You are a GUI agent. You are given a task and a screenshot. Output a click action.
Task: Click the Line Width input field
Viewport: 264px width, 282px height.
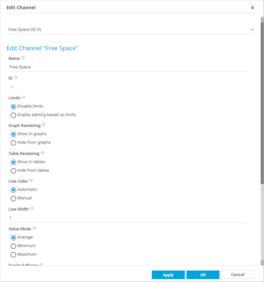(x=128, y=218)
